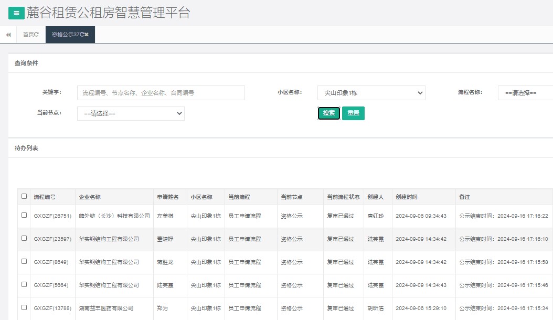Check the checkbox for row GXGZF(26751)
553x320 pixels.
pos(24,216)
